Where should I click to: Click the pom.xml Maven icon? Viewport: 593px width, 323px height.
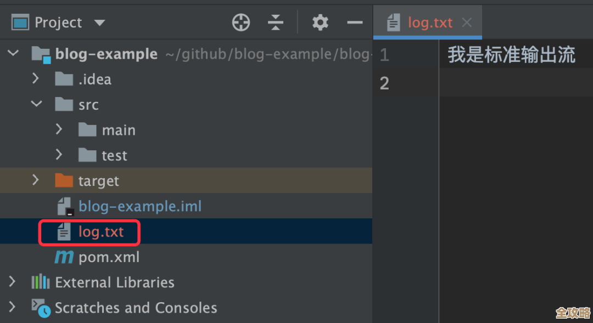(x=64, y=257)
